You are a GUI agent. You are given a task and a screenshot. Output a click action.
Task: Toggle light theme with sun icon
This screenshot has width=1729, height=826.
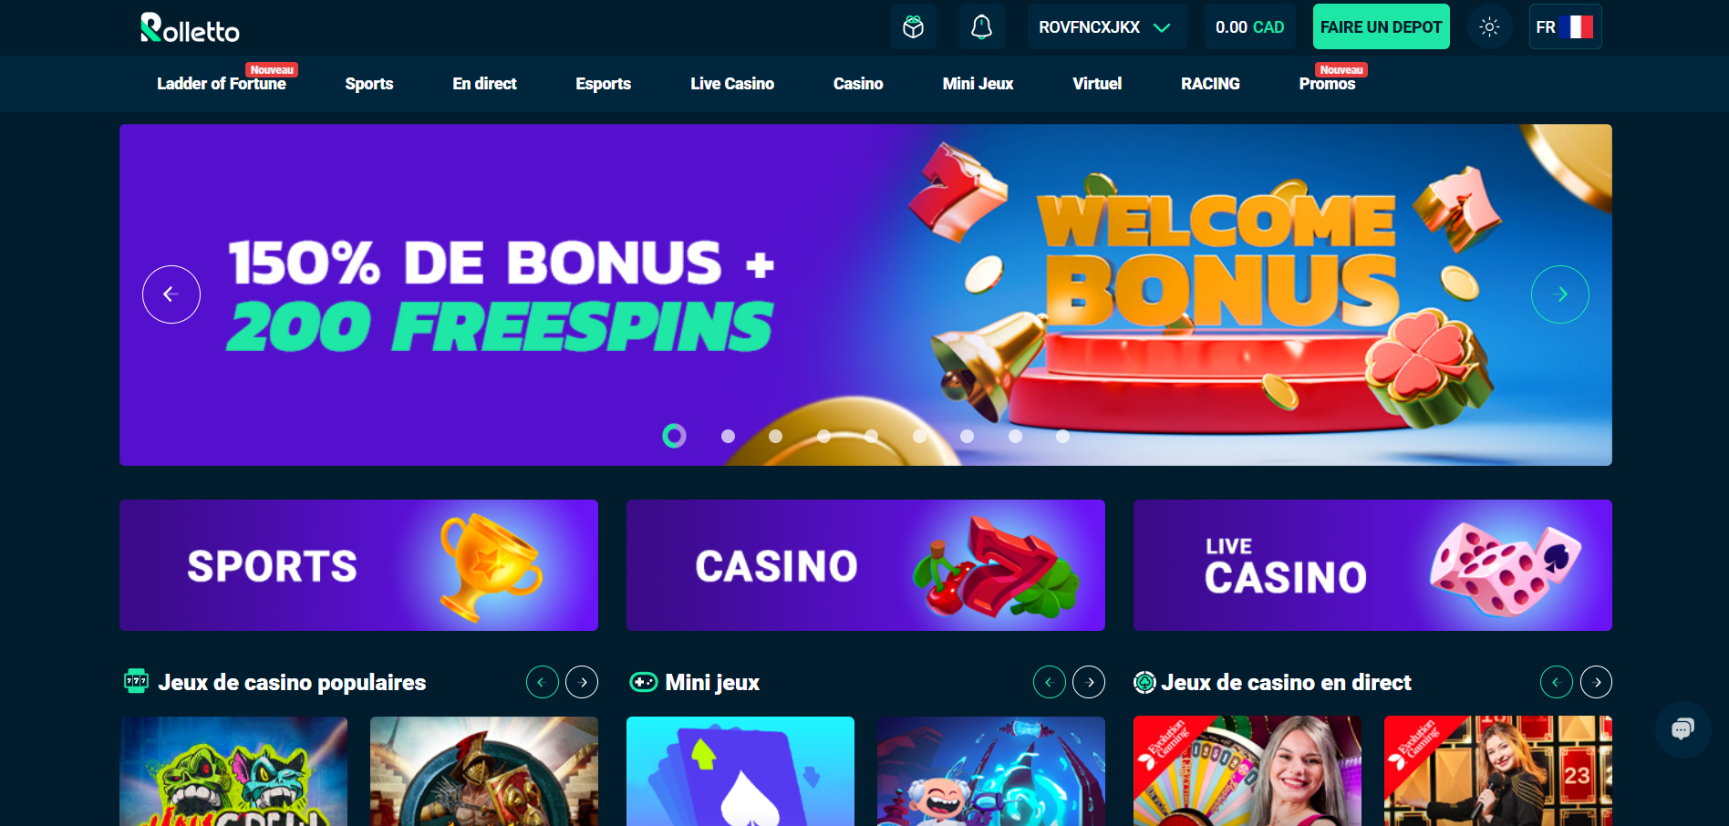tap(1489, 26)
